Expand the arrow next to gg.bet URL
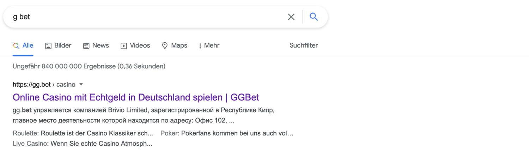Viewport: 529px width, 157px height. (81, 84)
